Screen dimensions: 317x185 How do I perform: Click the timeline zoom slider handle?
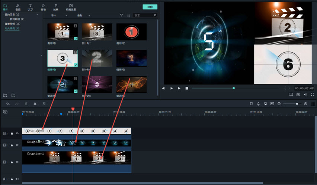tap(297, 104)
